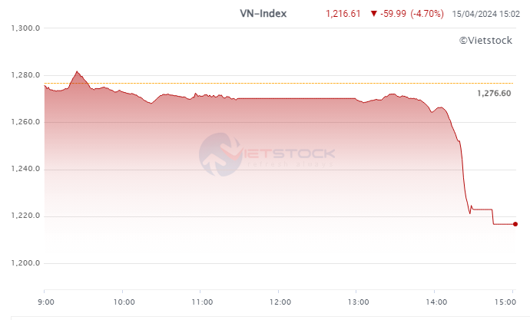The width and height of the screenshot is (530, 320).
Task: Click the 10:00 time axis label
Action: point(124,302)
